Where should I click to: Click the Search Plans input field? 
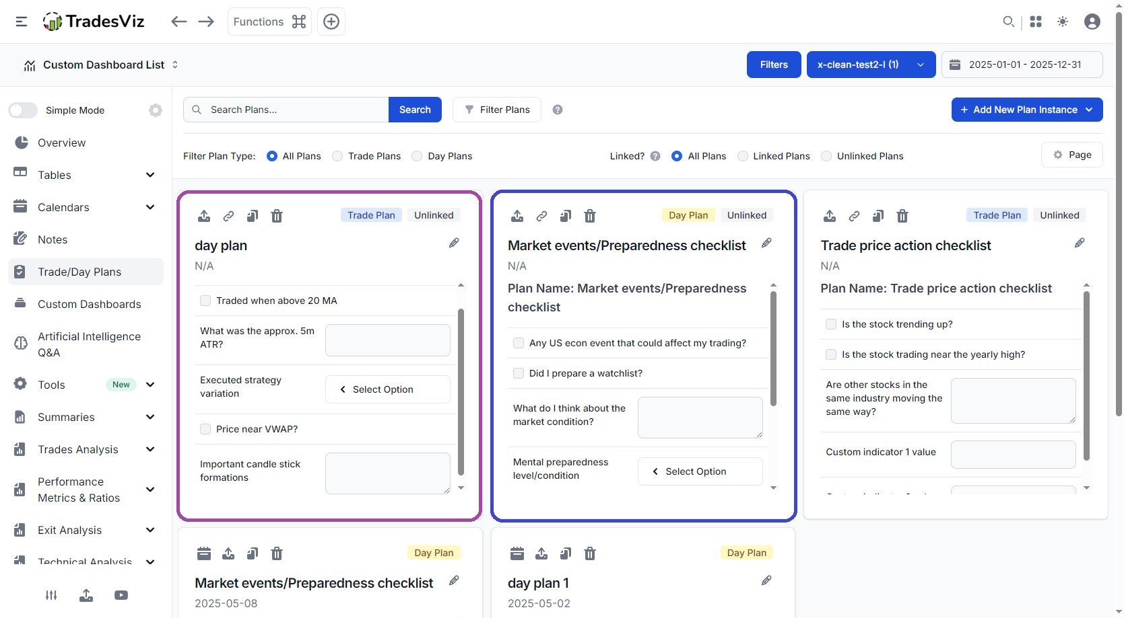(286, 110)
